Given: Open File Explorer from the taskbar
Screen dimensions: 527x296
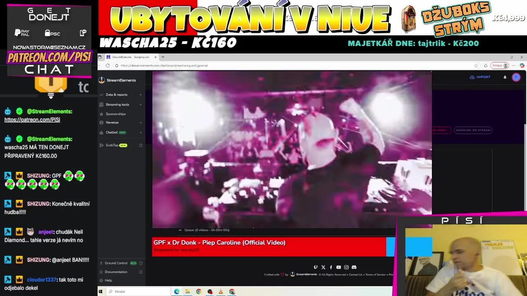Looking at the screenshot, I should [188, 291].
